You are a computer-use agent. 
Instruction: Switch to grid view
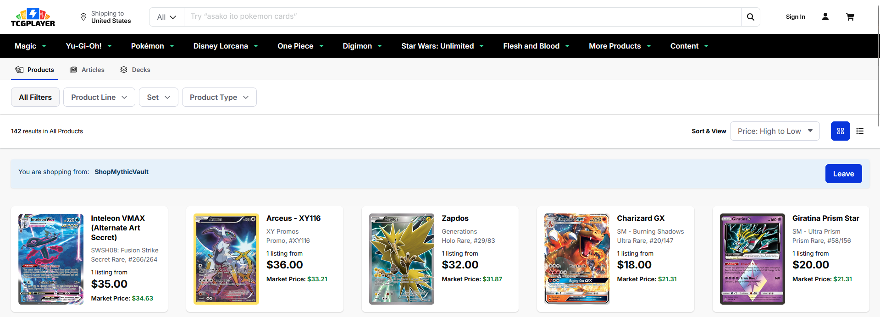pyautogui.click(x=840, y=131)
